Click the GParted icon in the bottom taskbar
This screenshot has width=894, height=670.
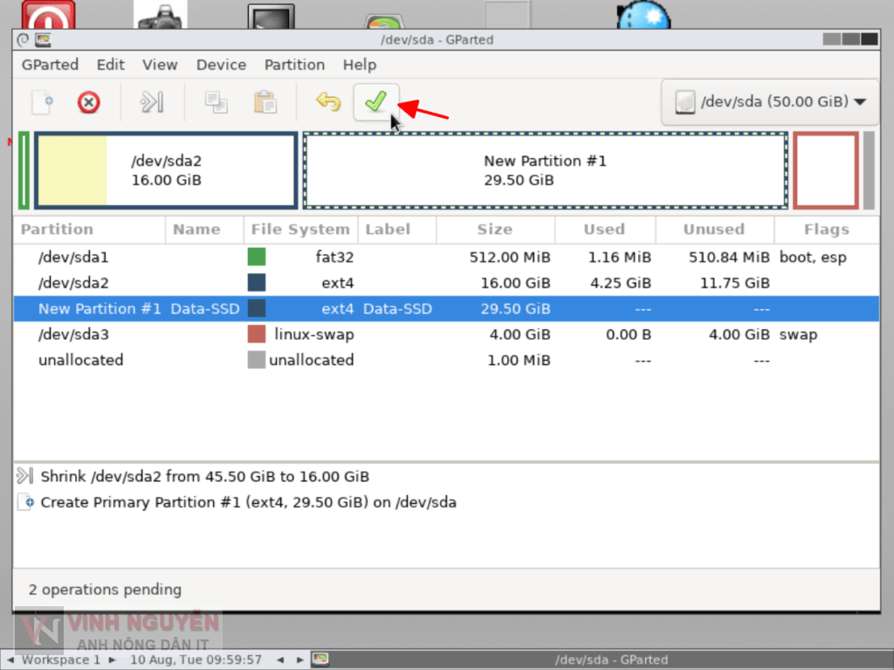click(320, 660)
